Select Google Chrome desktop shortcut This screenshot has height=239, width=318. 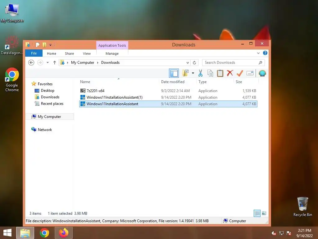[12, 80]
